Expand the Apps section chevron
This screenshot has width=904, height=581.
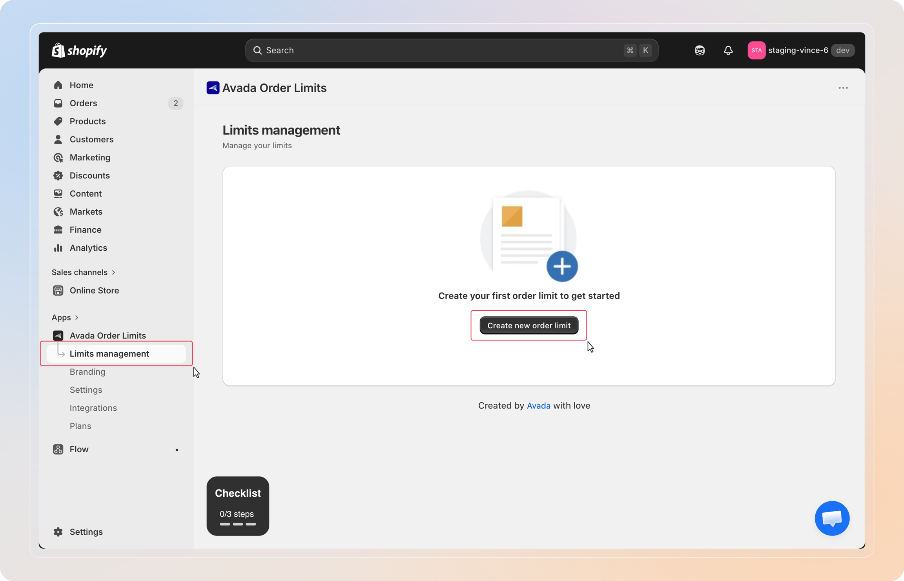pos(77,317)
